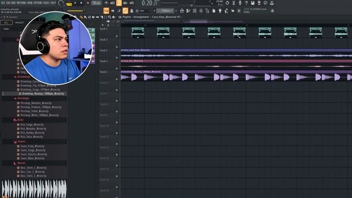Open the PATTERNS menu
This screenshot has height=198, width=352.
[21, 3]
